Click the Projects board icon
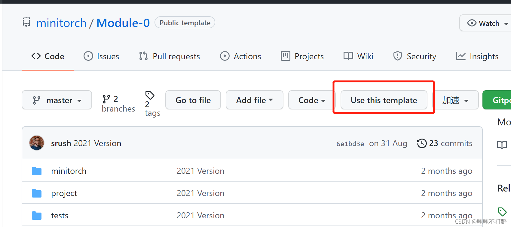This screenshot has width=511, height=227. (286, 56)
